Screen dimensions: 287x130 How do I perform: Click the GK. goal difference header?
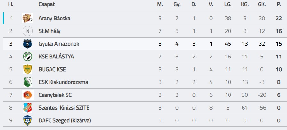(x=262, y=4)
